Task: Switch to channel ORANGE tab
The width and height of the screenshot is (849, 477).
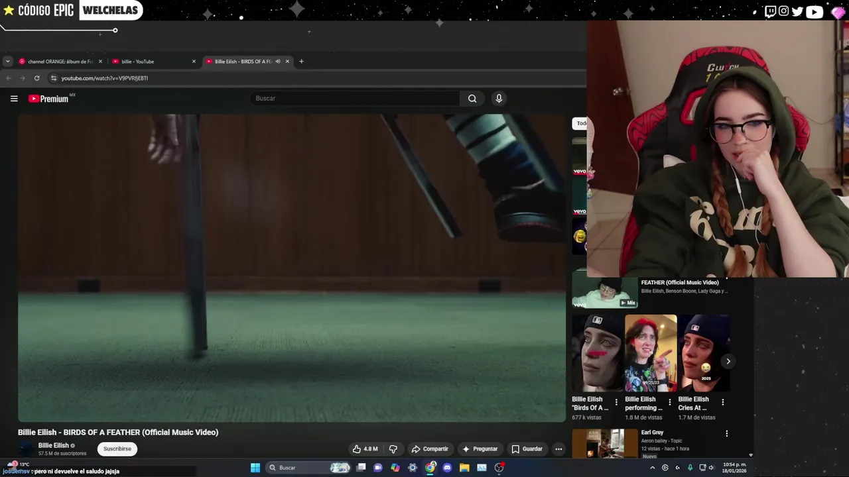Action: click(60, 62)
